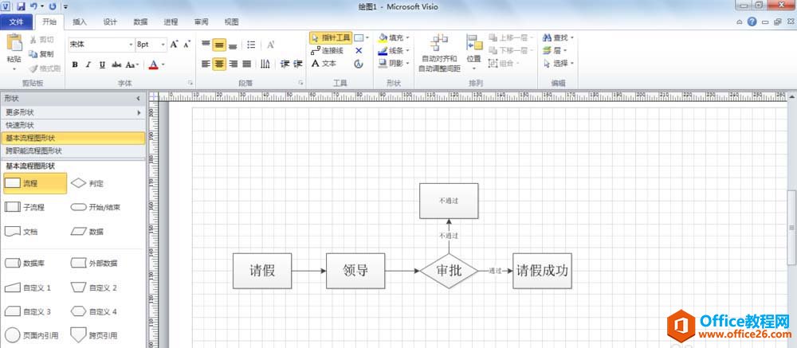Click the Undo arrow icon

pos(33,6)
